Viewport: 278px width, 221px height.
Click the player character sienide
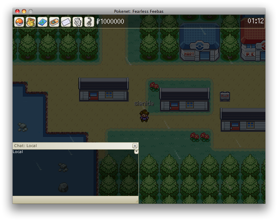click(144, 116)
